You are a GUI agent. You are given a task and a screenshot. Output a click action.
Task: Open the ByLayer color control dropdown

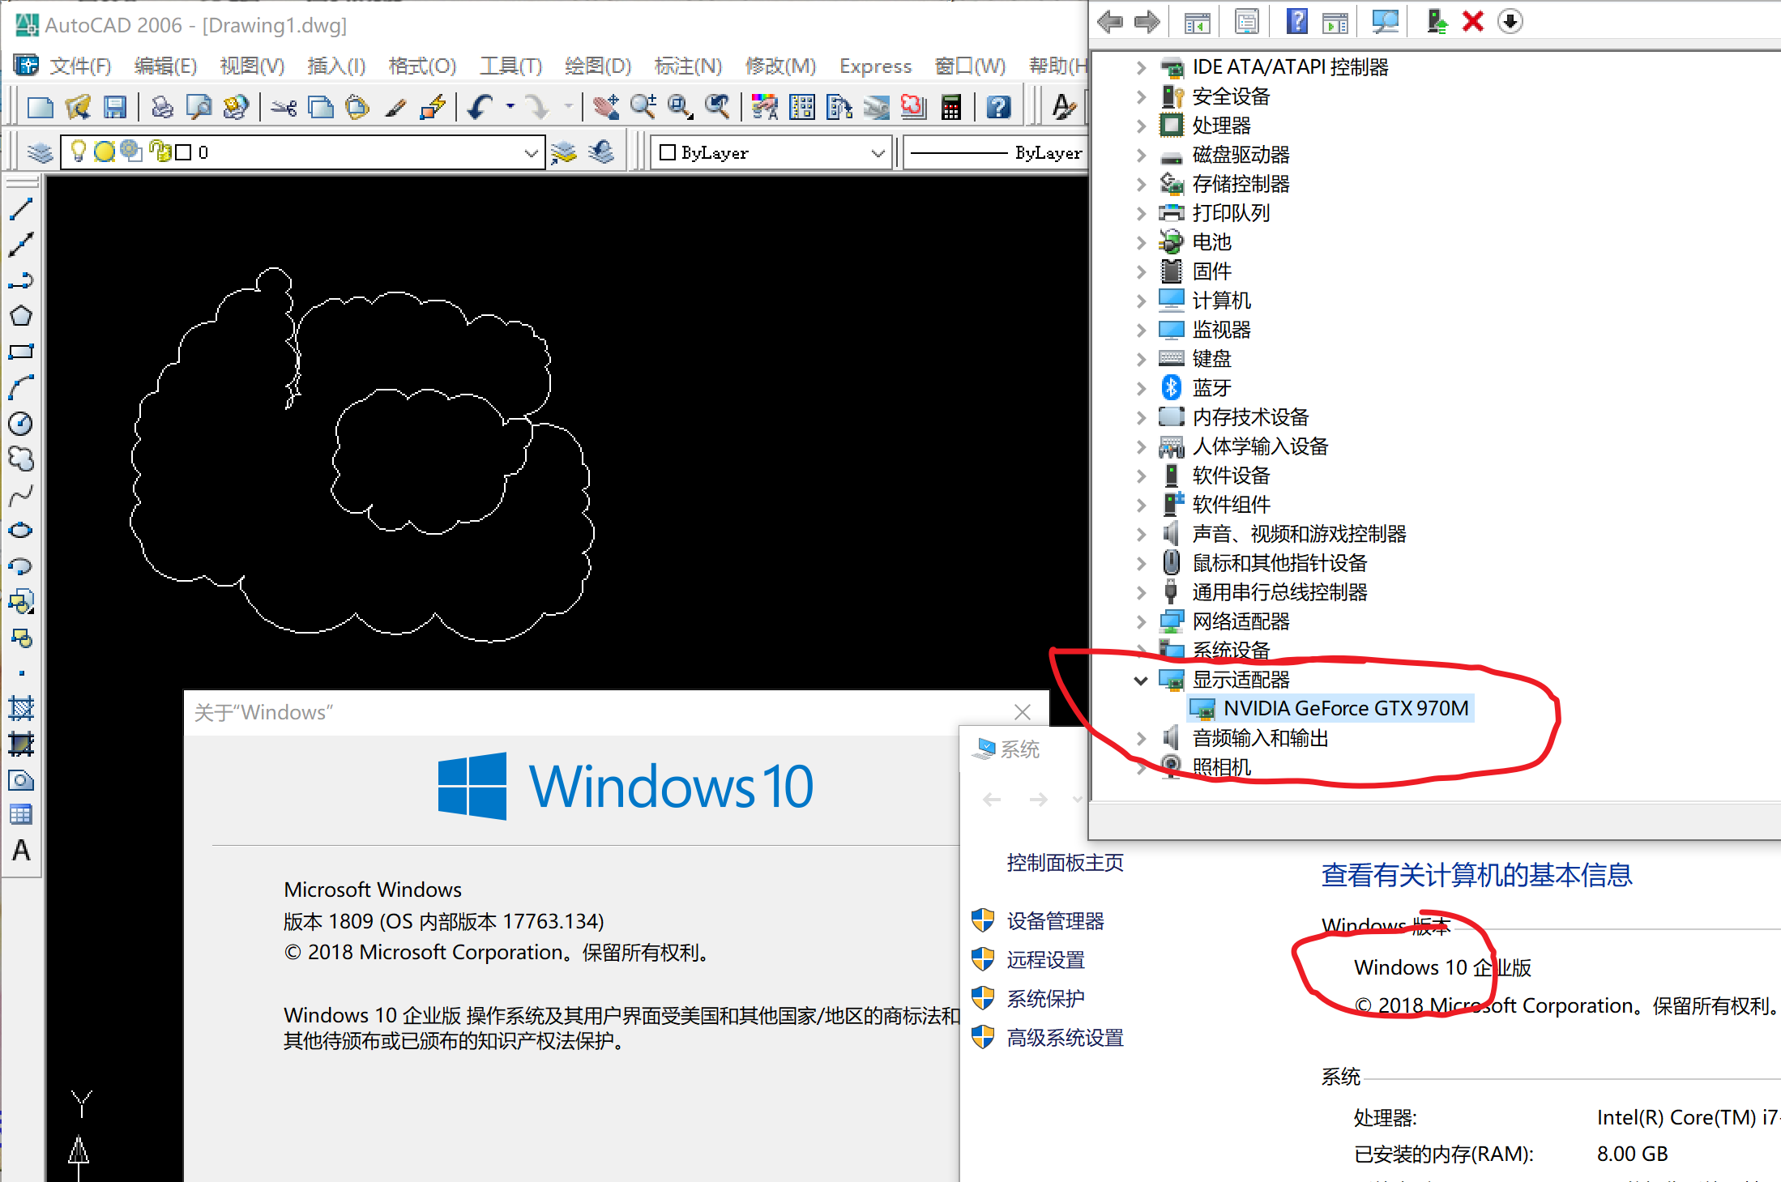(878, 152)
